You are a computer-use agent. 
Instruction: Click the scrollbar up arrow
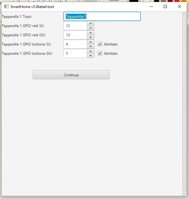pyautogui.click(x=184, y=13)
